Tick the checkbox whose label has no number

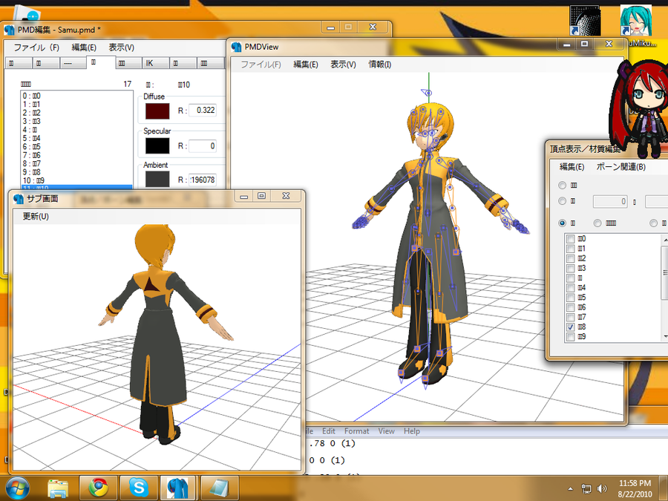pyautogui.click(x=571, y=278)
